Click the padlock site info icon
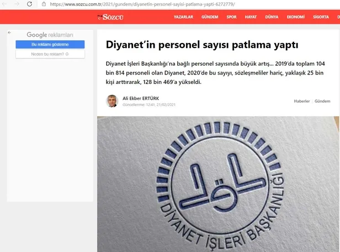 point(44,4)
